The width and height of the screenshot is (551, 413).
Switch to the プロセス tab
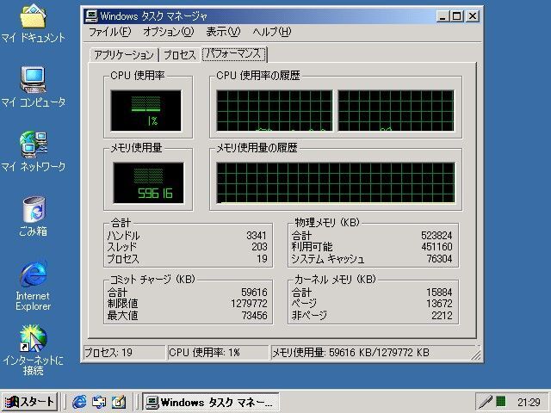(x=180, y=55)
